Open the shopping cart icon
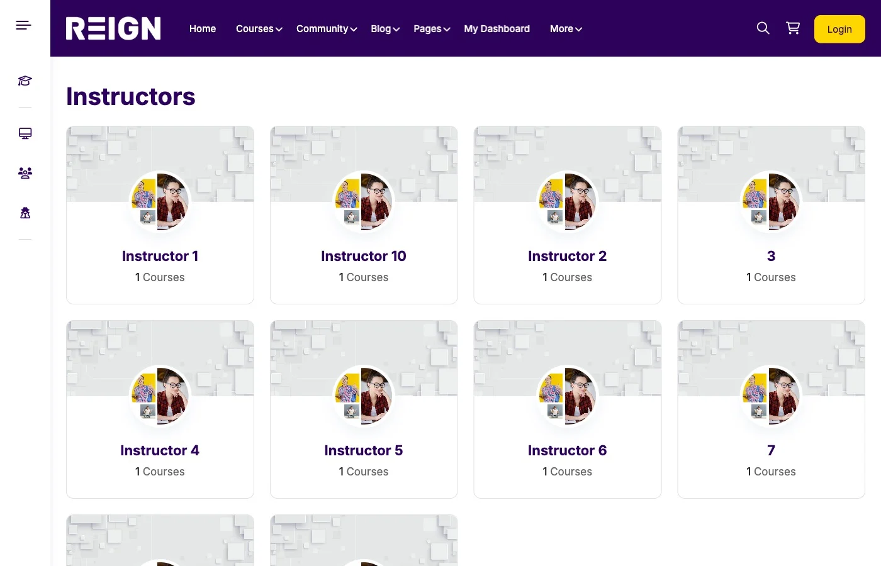 [x=793, y=28]
